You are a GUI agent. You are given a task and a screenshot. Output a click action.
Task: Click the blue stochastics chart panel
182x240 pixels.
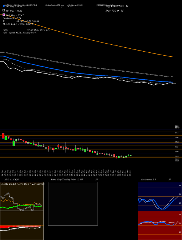(160, 196)
